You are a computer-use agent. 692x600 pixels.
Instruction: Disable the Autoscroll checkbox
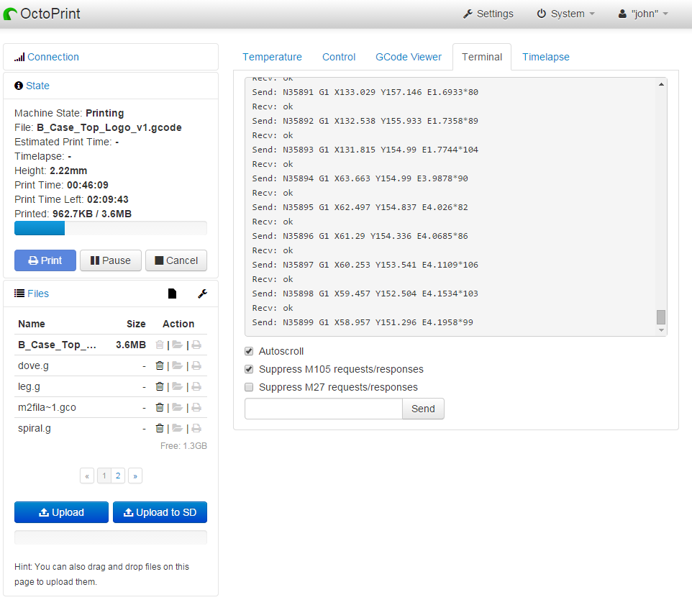249,352
